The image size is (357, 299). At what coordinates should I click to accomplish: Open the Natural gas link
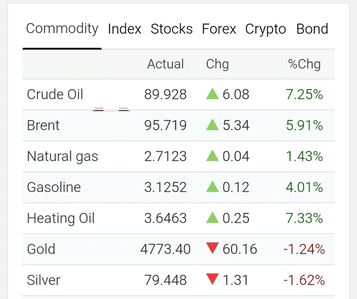pyautogui.click(x=62, y=157)
